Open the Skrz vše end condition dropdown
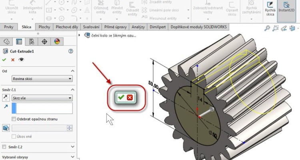300x160 pixels. tap(42, 98)
